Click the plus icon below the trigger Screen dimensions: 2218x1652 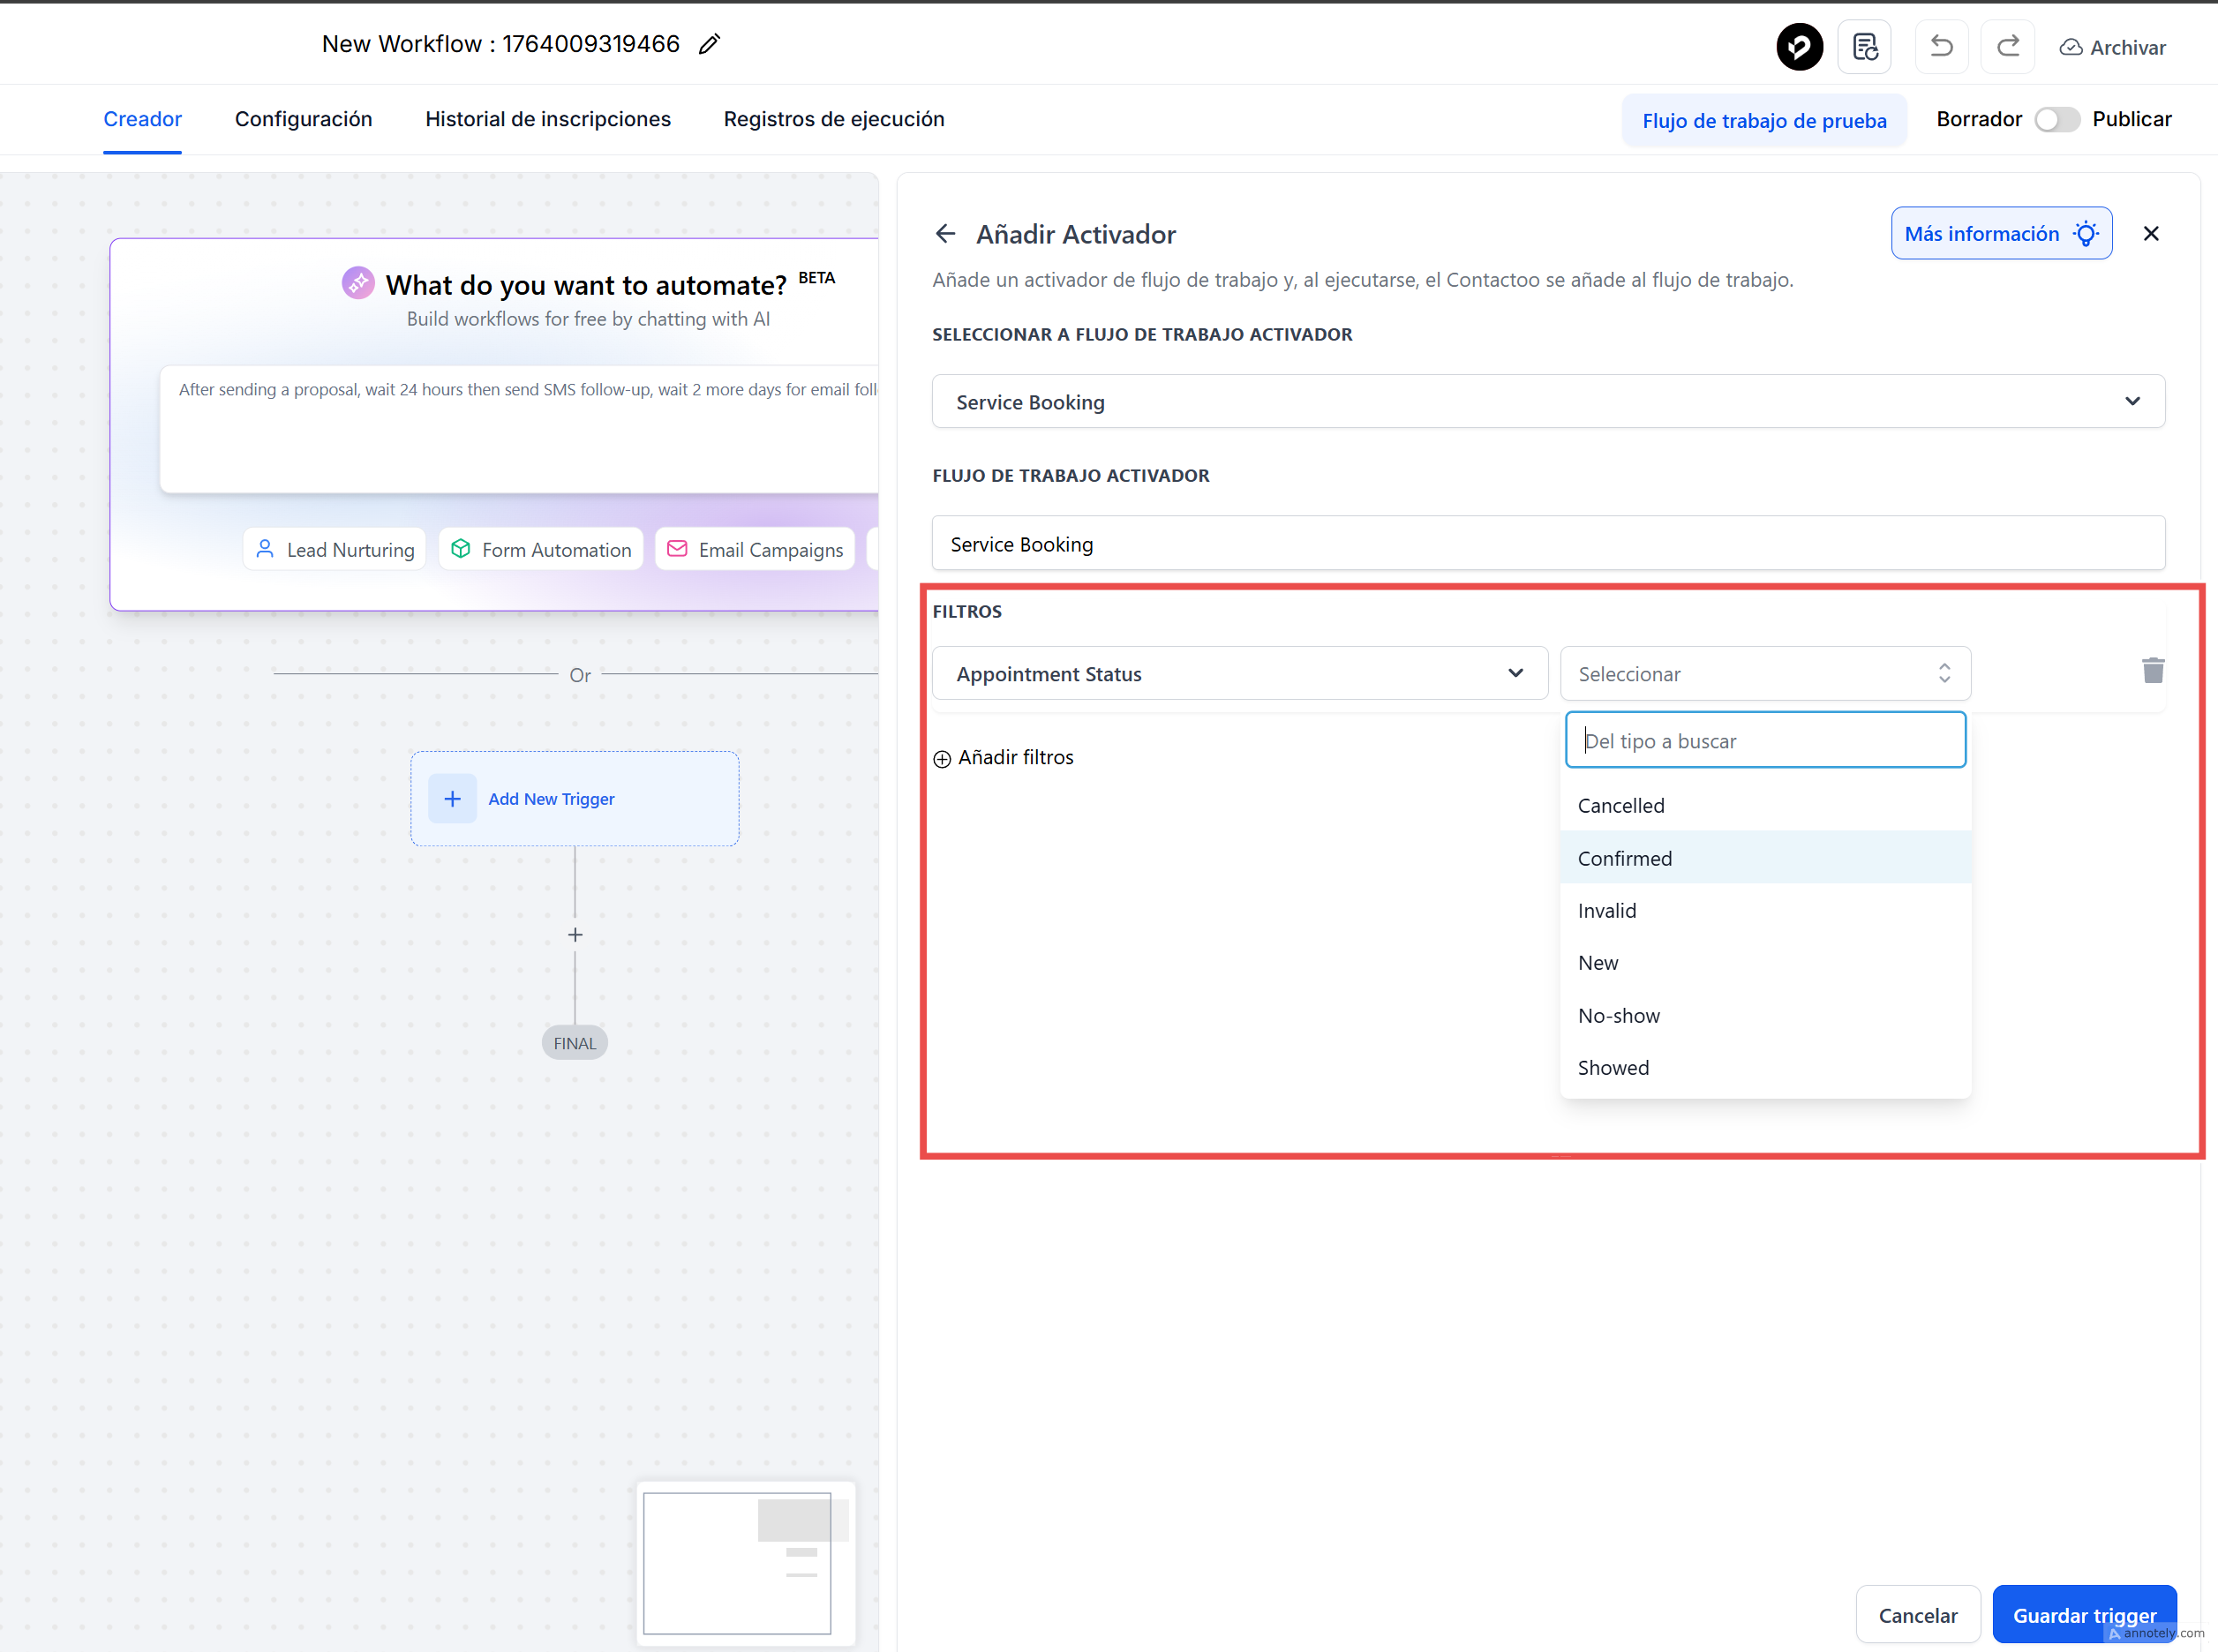575,935
